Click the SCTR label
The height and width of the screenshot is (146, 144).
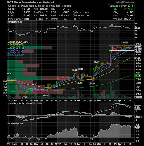tap(76, 19)
